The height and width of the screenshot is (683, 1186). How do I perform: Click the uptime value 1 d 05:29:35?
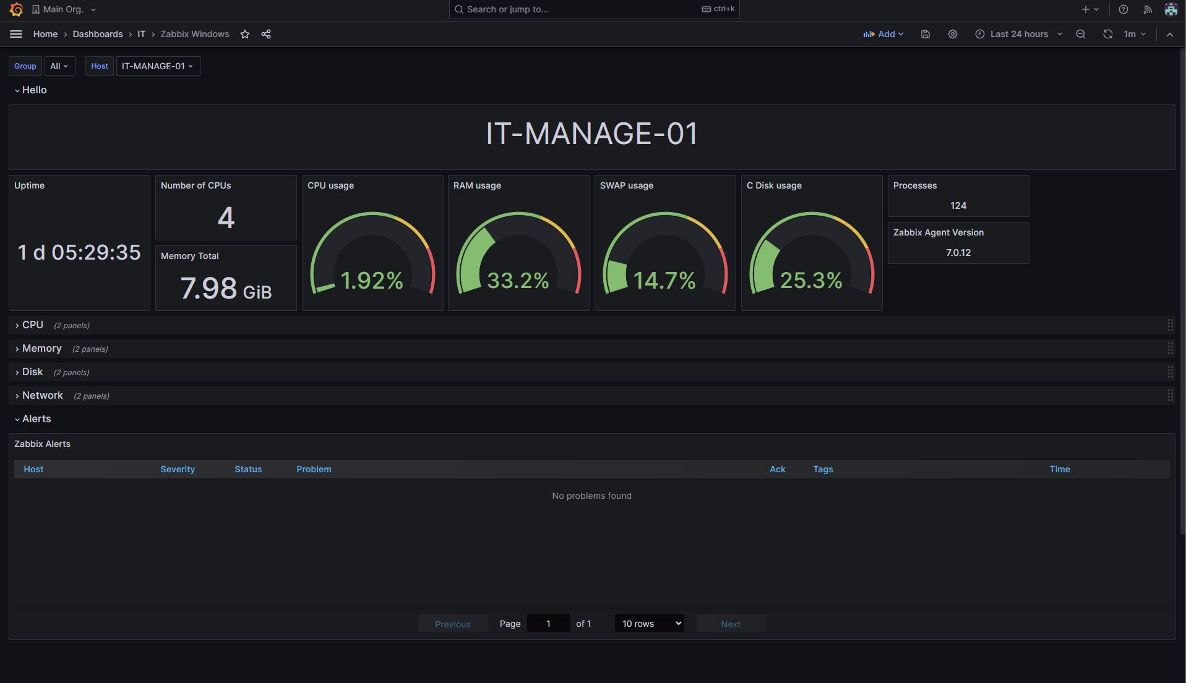point(79,252)
